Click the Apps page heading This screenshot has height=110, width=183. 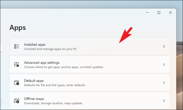18,28
